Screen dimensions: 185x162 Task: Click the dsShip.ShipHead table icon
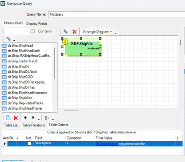coord(4,45)
